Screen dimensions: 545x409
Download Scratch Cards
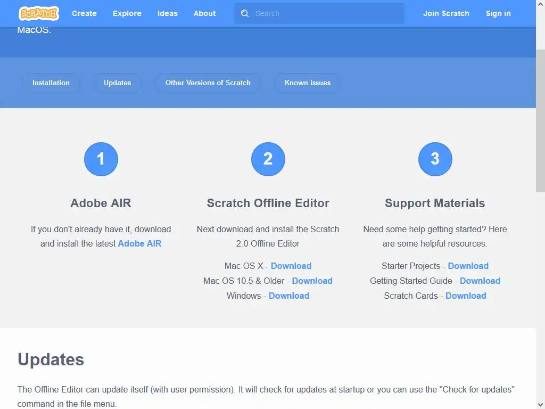[x=466, y=296]
